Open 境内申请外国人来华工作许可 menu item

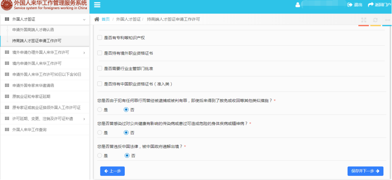(37, 63)
